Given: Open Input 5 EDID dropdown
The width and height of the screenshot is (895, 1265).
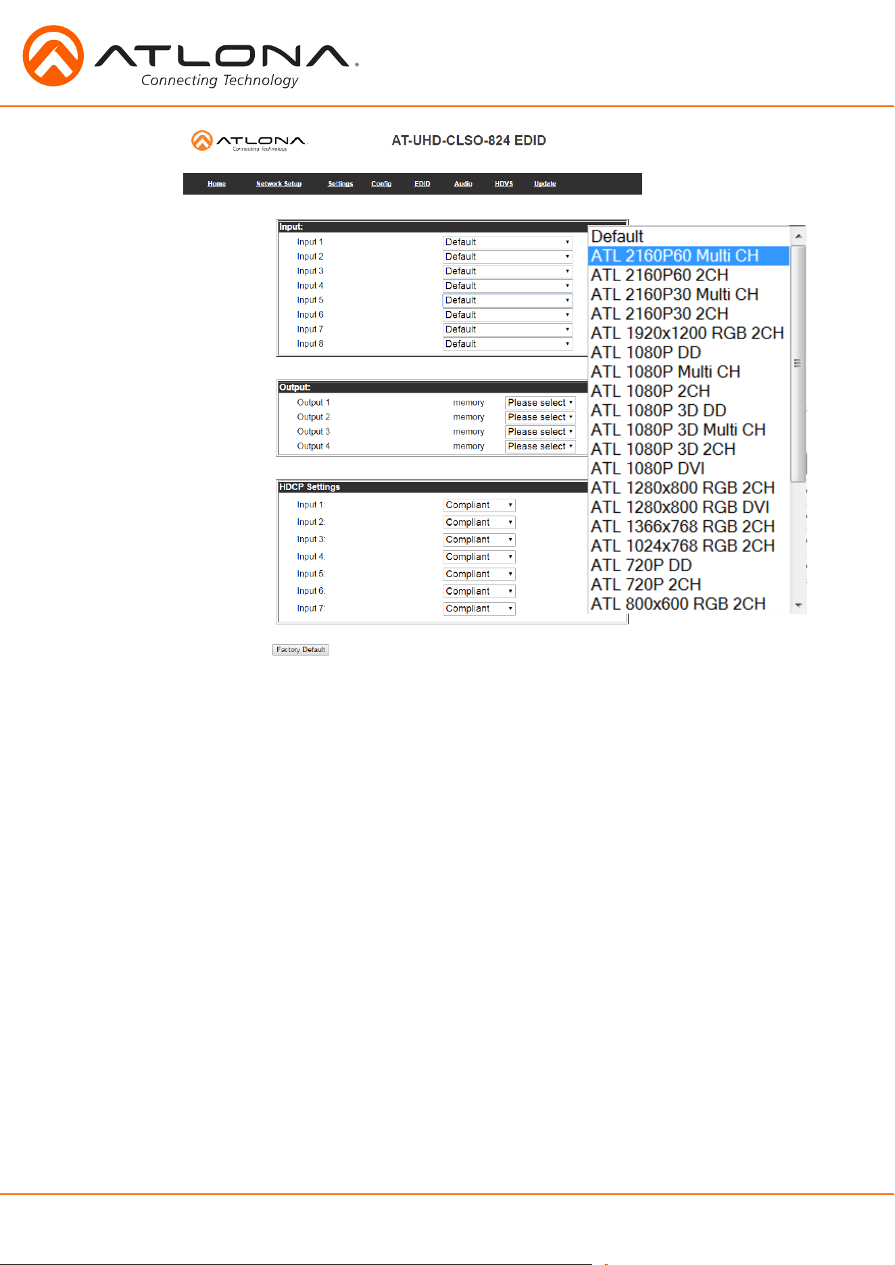Looking at the screenshot, I should click(x=508, y=300).
